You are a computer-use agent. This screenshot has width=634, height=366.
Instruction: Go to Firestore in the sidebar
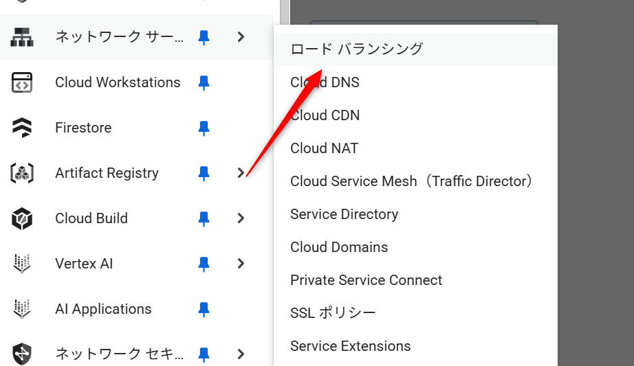pos(83,128)
